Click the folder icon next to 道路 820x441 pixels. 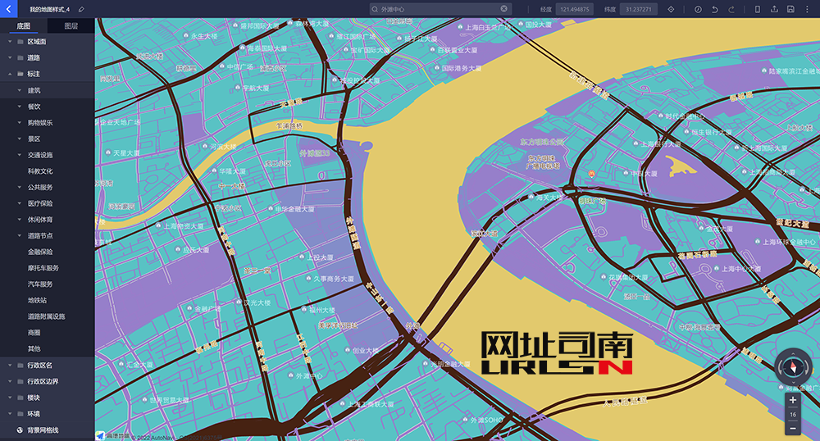tap(20, 58)
